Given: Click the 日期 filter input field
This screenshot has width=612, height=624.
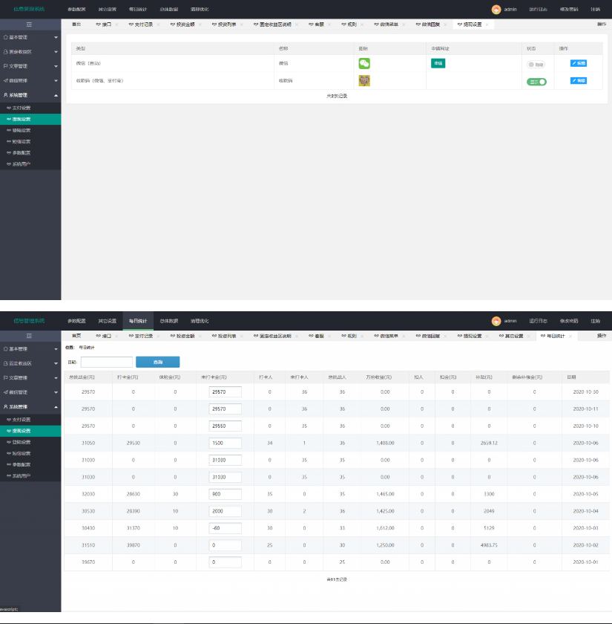Looking at the screenshot, I should 106,362.
